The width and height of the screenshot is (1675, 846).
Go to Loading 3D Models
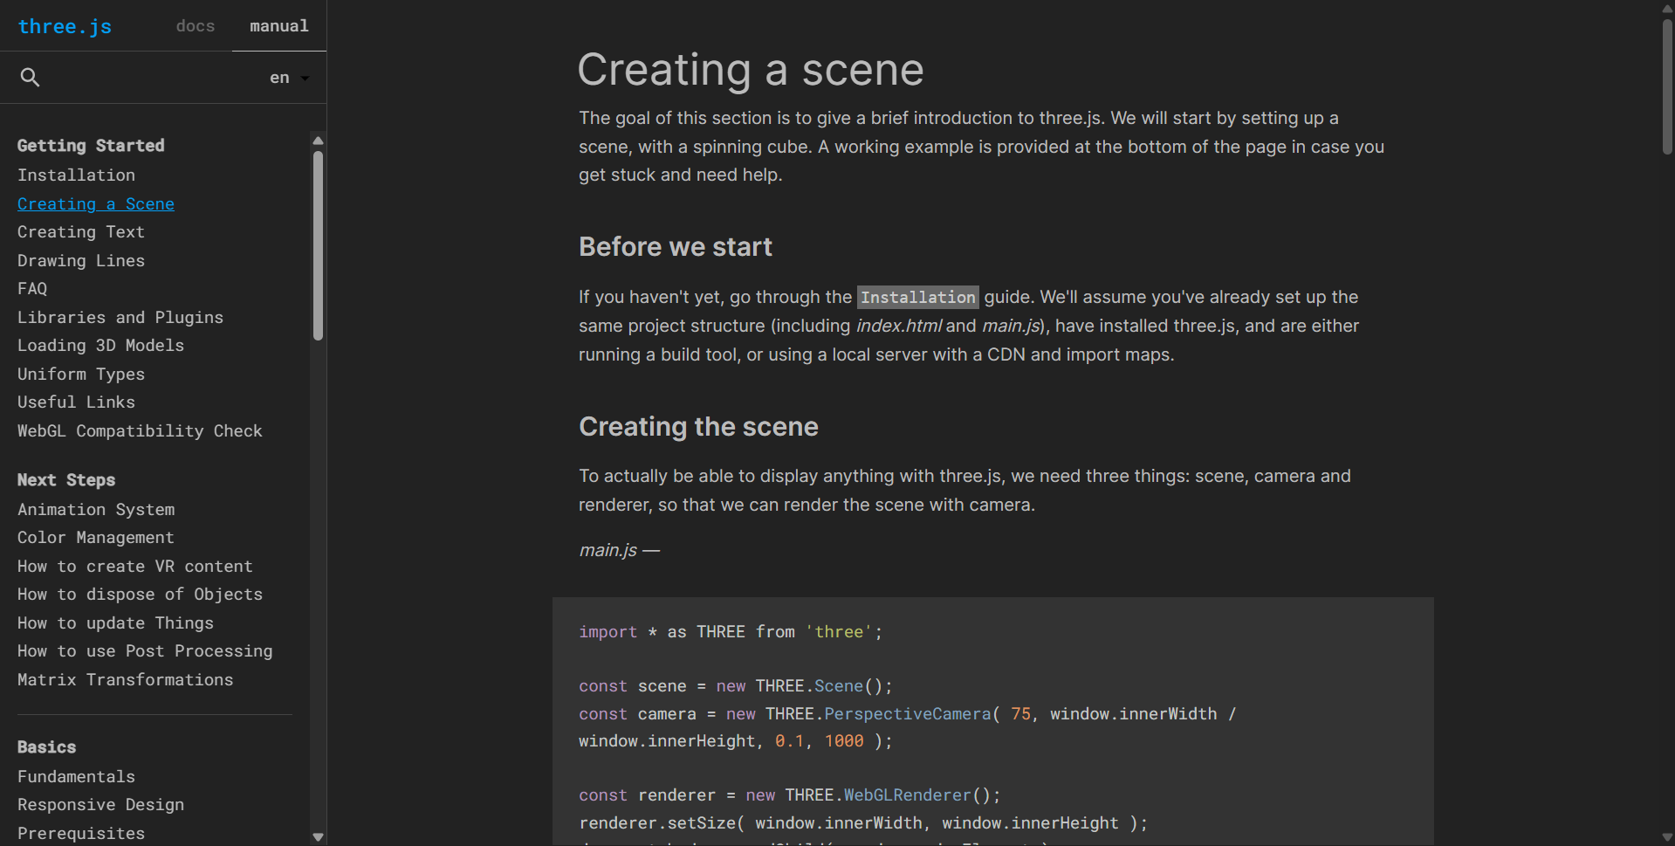click(x=100, y=346)
